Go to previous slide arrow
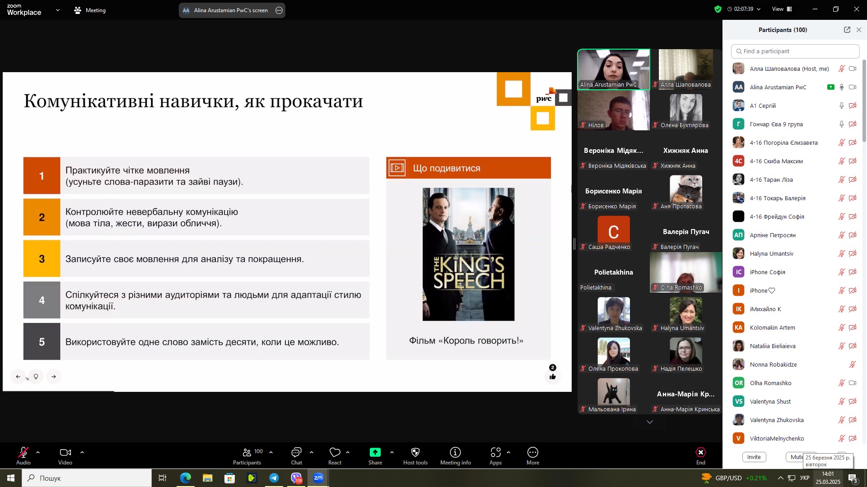The image size is (867, 487). point(18,377)
